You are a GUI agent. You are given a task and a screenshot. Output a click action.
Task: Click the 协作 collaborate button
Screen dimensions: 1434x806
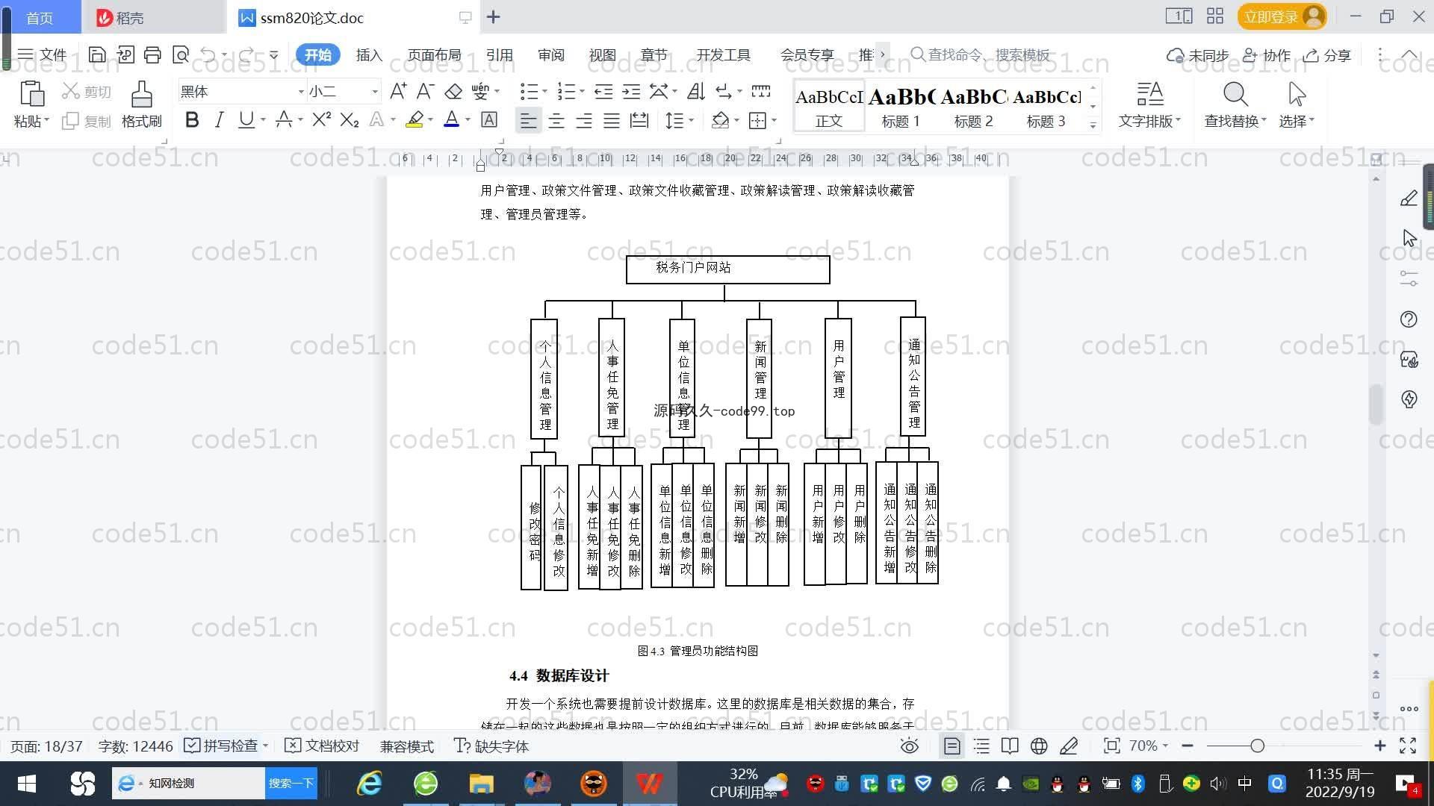click(1267, 55)
